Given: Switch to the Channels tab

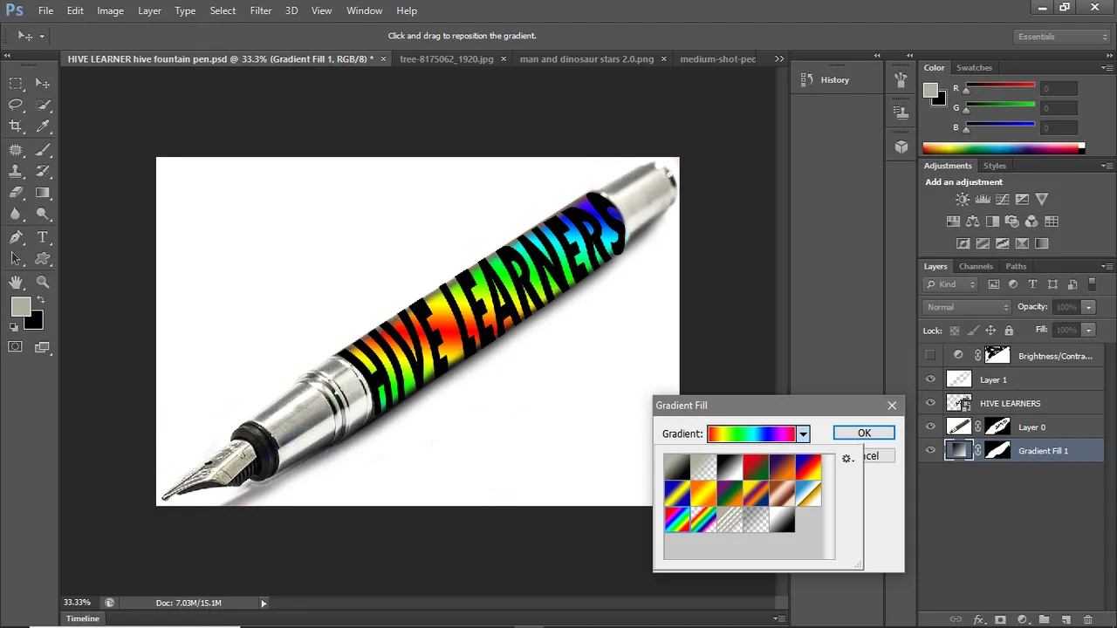Looking at the screenshot, I should coord(976,266).
